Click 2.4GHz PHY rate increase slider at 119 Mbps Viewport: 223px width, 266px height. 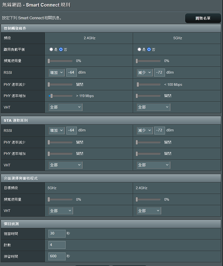[x=60, y=96]
